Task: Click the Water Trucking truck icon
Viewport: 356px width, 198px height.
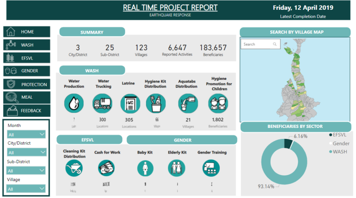Action: [x=102, y=103]
